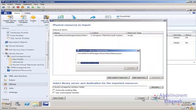The height and width of the screenshot is (110, 196).
Task: Enable Use unencrypted transfer checkbox
Action: pos(54,93)
